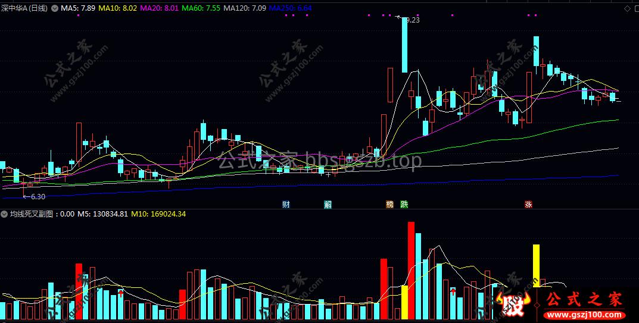
Task: Open the green 跌 info marker
Action: coord(404,205)
